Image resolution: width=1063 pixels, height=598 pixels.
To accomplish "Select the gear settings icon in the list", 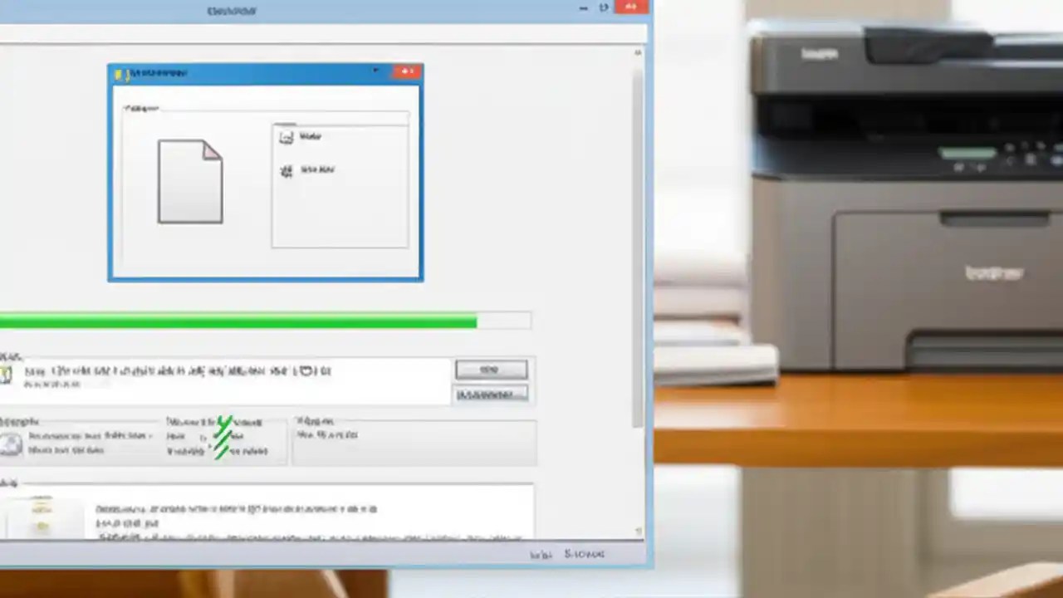I will [x=286, y=170].
